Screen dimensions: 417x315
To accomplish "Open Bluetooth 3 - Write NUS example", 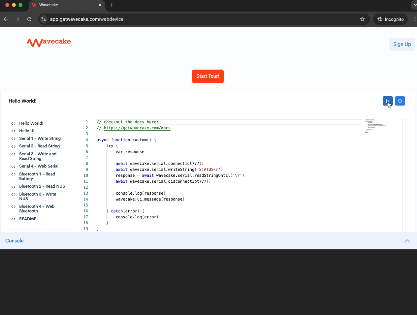I will pos(38,196).
